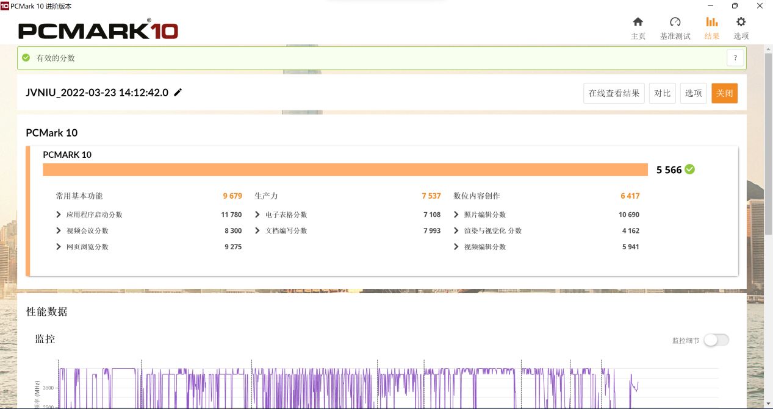Screen dimensions: 773x409
Task: Expand the 文档编写分数 details chevron
Action: coord(257,230)
